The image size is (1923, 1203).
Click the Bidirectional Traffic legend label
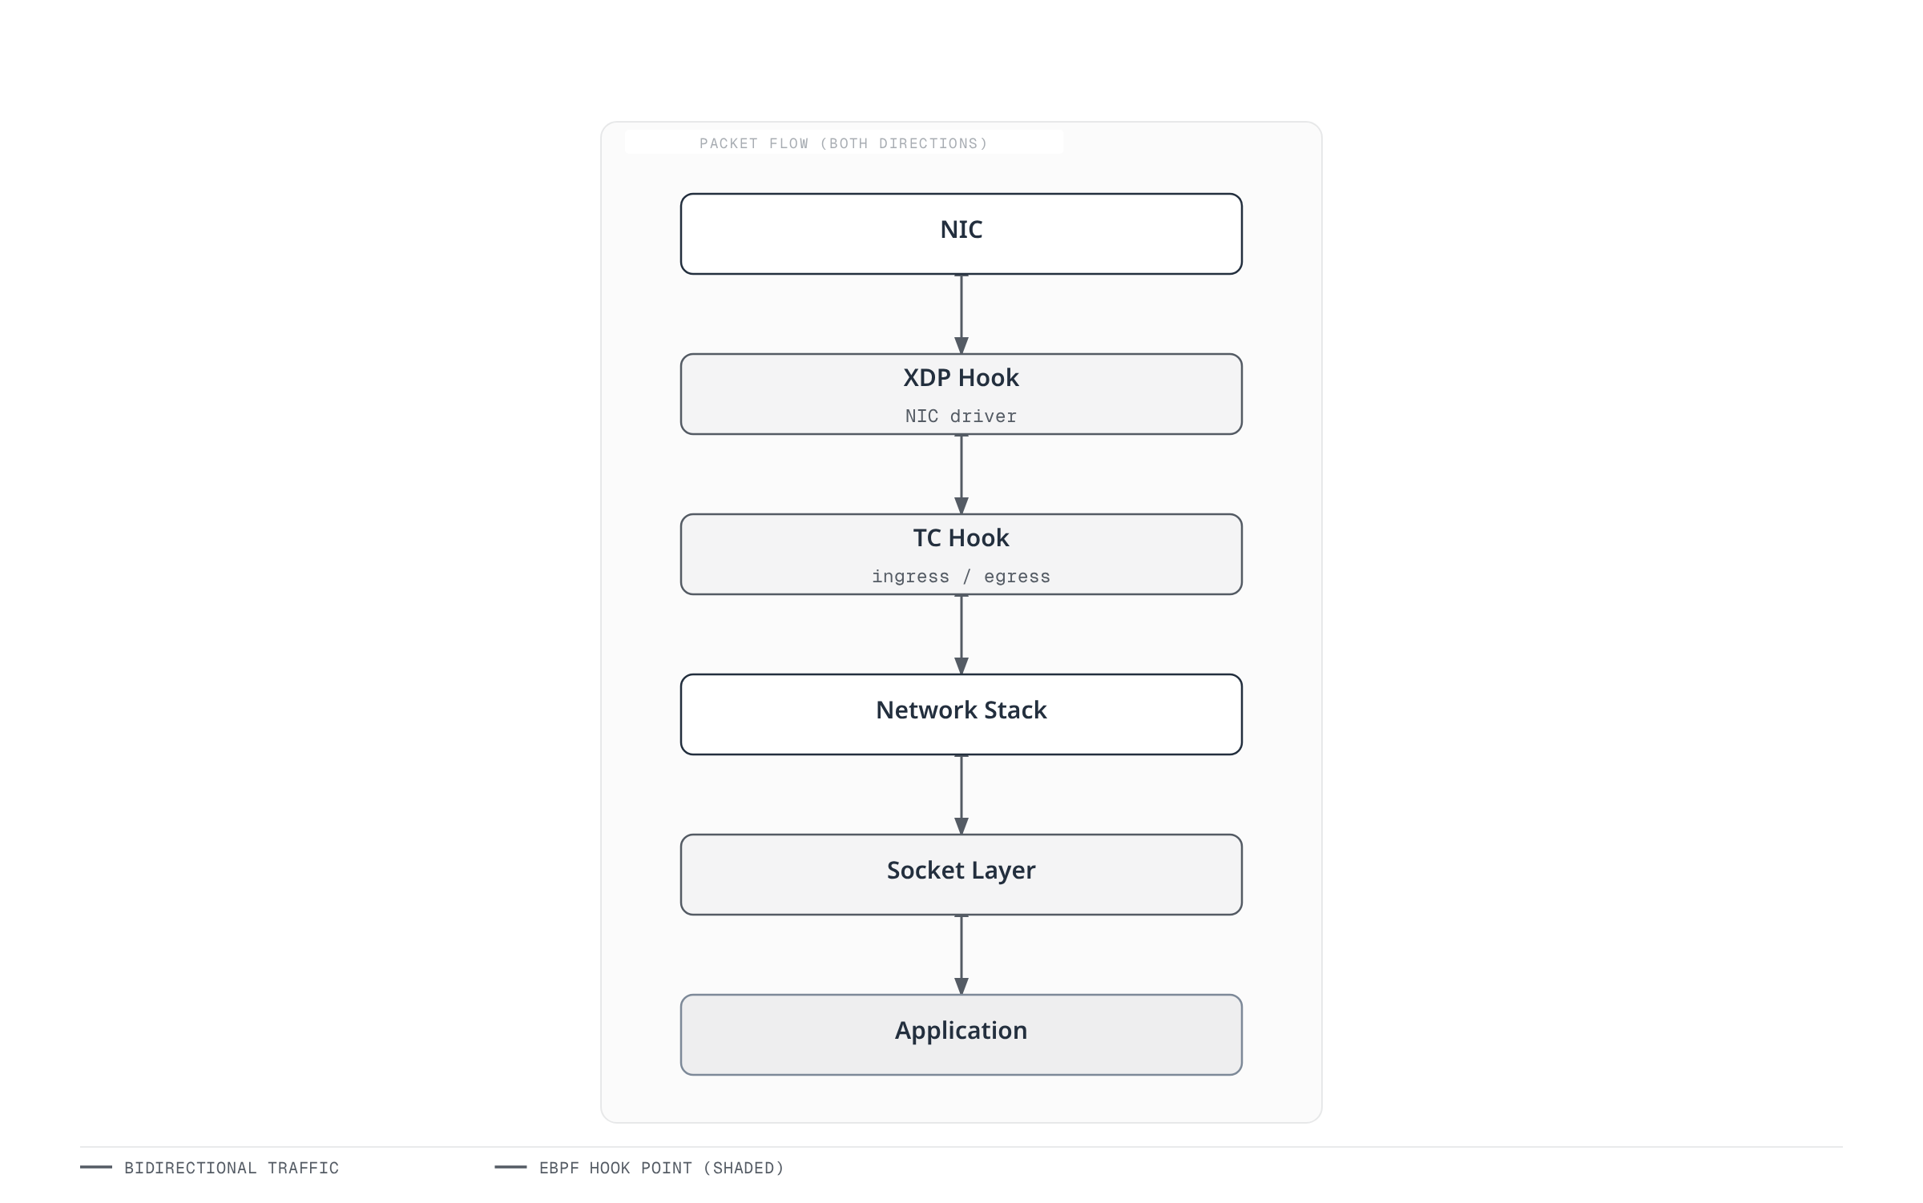[232, 1168]
